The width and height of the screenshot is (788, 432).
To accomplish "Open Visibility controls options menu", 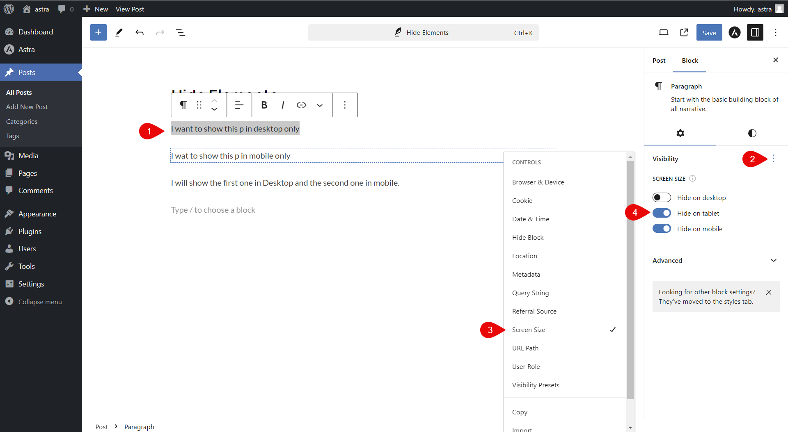I will point(774,159).
